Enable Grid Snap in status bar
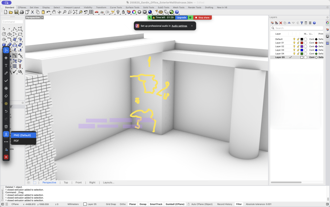Screen dimensions: 330x207 (x=111, y=204)
